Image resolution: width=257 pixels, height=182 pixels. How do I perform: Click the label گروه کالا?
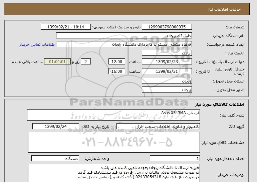(x=237, y=127)
